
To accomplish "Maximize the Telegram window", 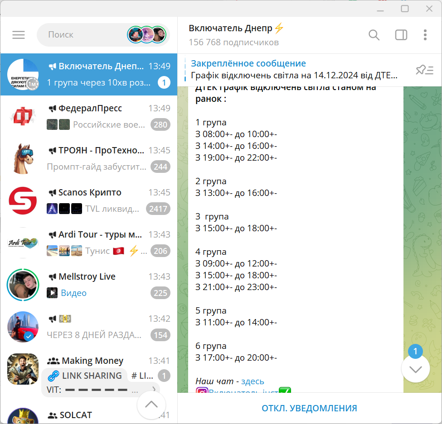I will [405, 9].
